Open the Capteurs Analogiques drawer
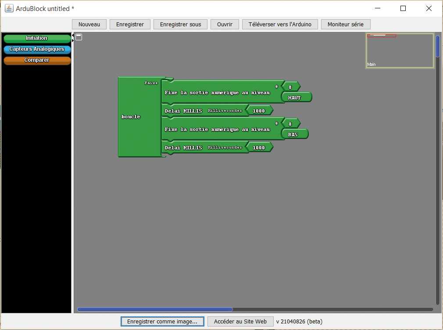 coord(37,50)
